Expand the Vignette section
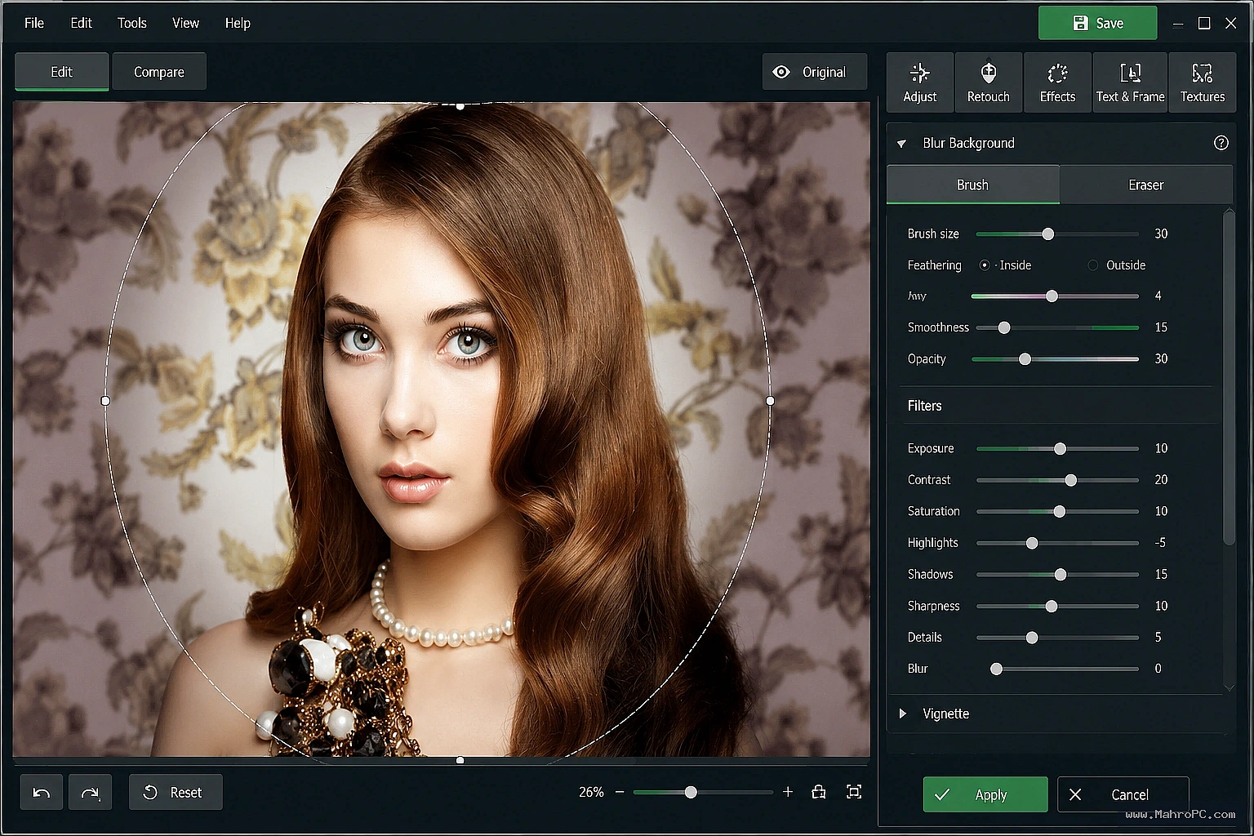The width and height of the screenshot is (1254, 836). click(902, 714)
